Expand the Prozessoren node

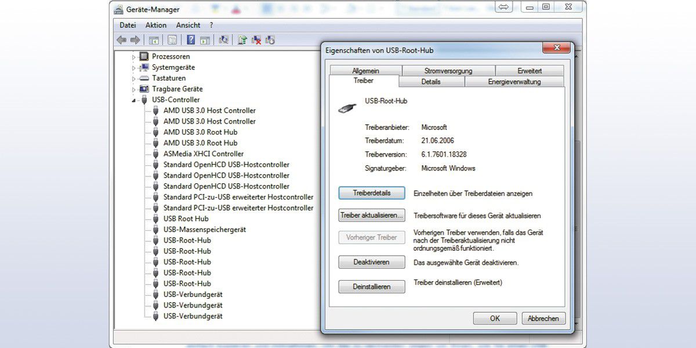(133, 57)
